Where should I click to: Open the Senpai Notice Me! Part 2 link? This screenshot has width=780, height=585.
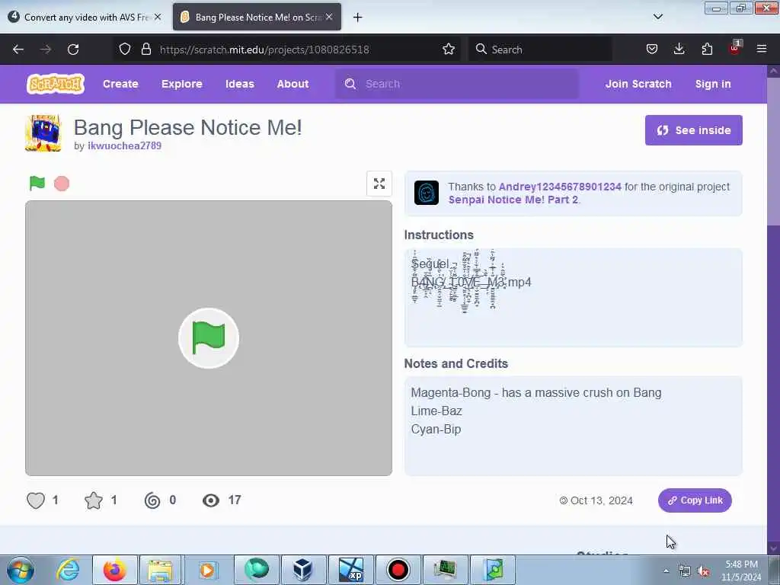click(x=513, y=200)
